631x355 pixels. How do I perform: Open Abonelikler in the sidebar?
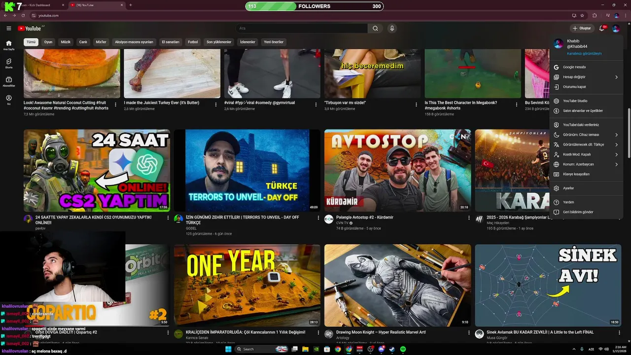(9, 81)
